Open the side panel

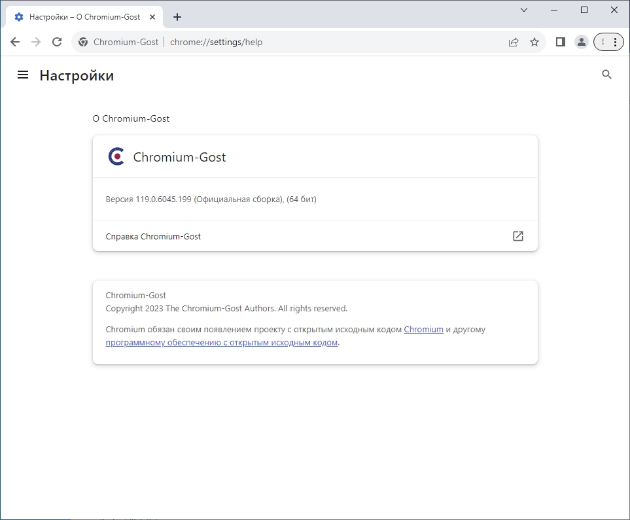(x=561, y=42)
